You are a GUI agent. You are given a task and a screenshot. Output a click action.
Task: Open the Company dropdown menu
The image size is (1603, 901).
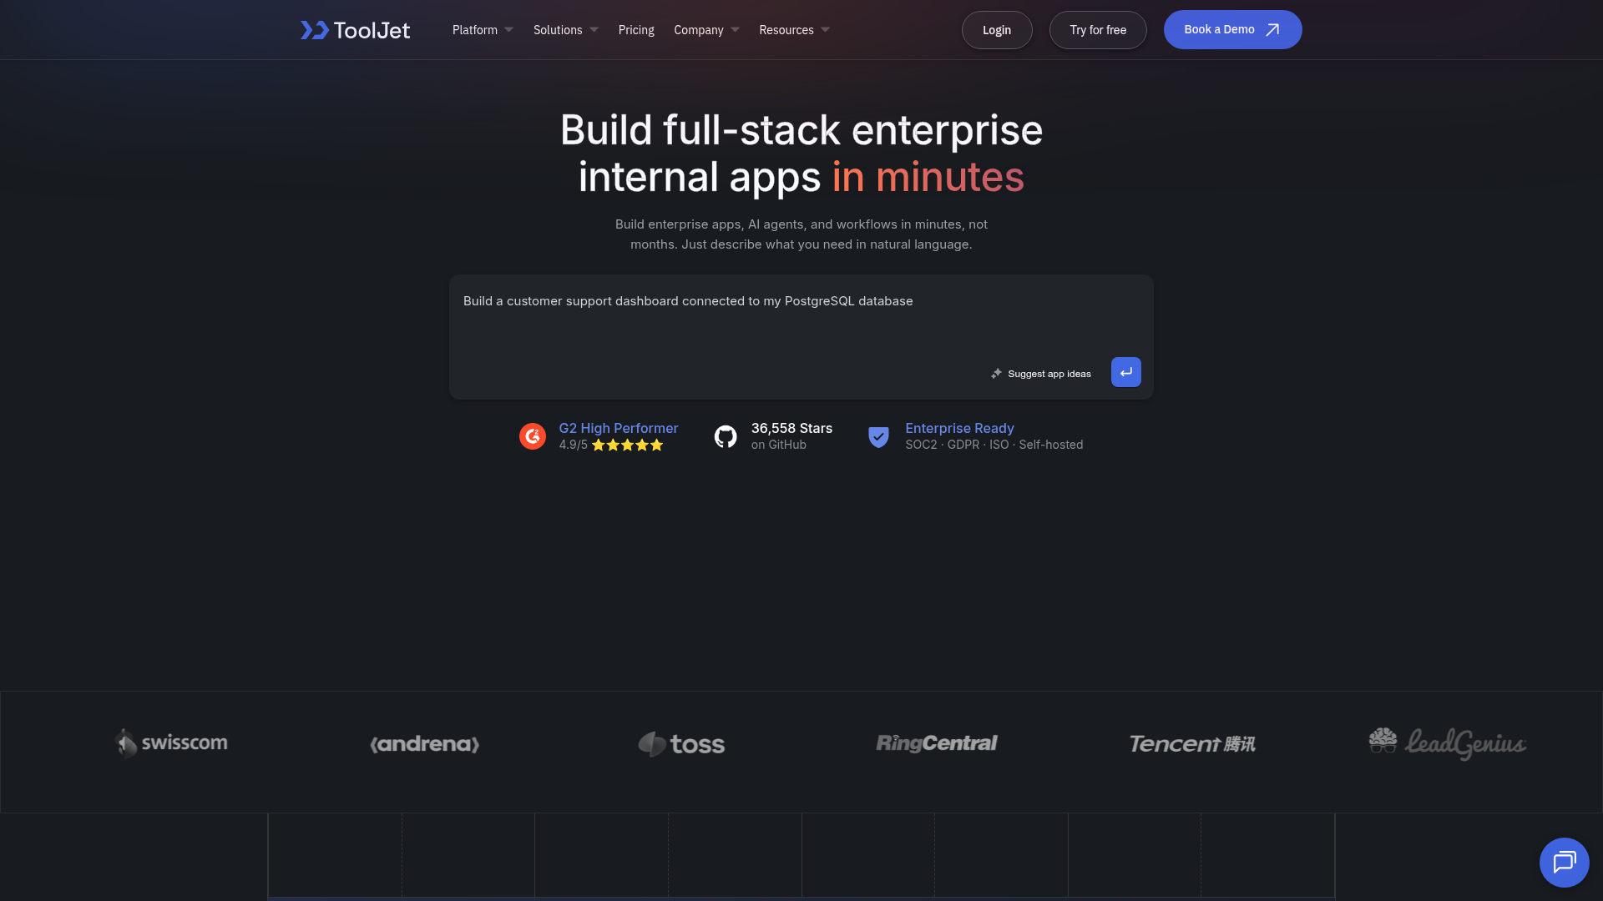[706, 30]
